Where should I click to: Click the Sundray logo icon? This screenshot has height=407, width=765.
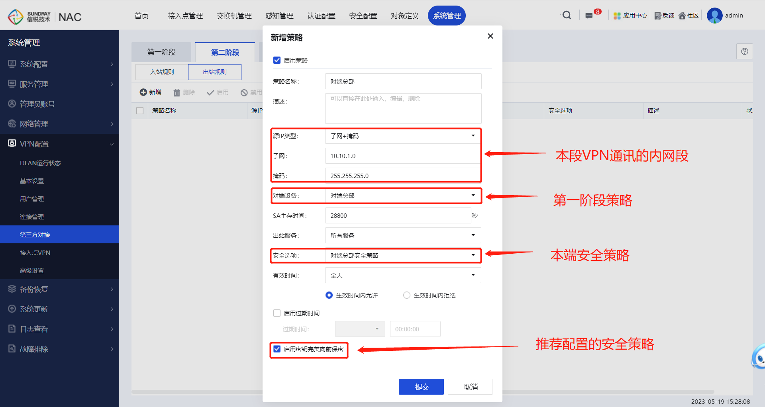pyautogui.click(x=16, y=17)
